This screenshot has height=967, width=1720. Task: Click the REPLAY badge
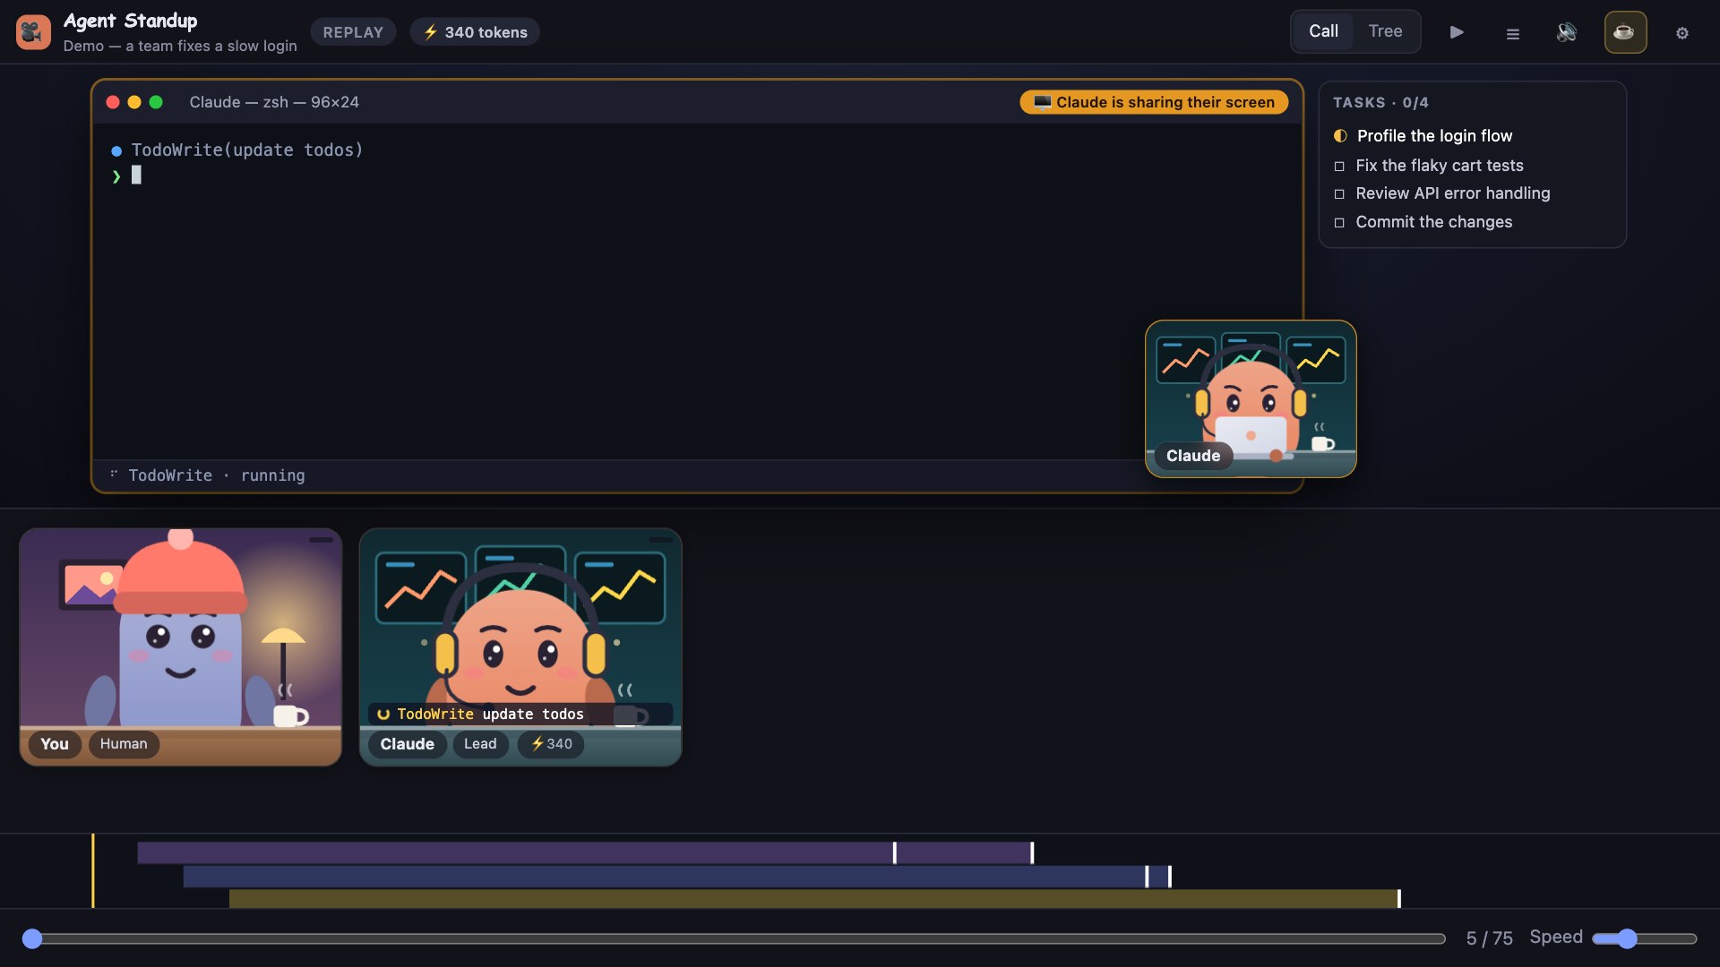click(x=353, y=32)
